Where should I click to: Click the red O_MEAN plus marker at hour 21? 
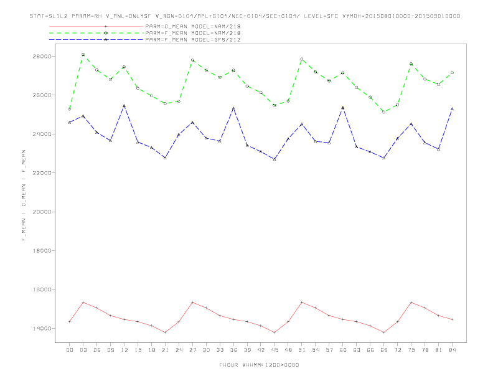tap(165, 332)
